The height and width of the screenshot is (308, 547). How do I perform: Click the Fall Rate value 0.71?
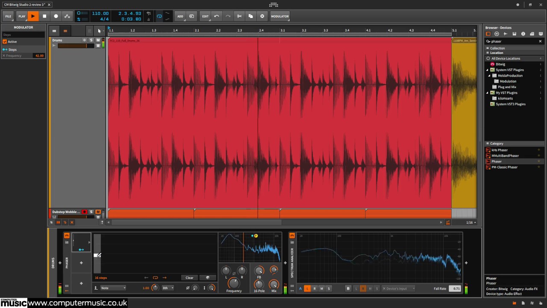pyautogui.click(x=456, y=289)
